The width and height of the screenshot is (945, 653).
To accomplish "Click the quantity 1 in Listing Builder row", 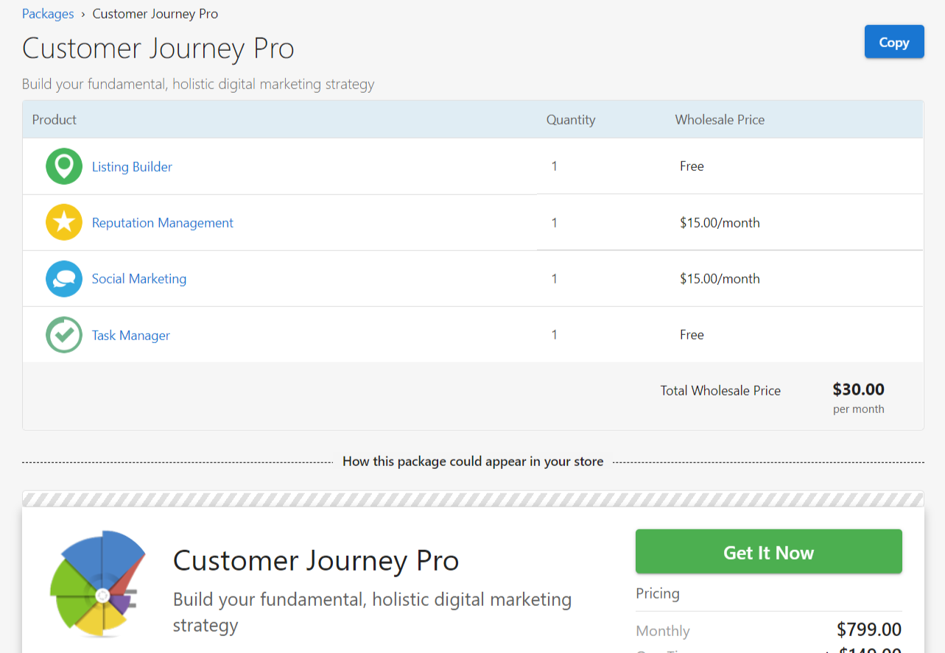I will tap(555, 166).
